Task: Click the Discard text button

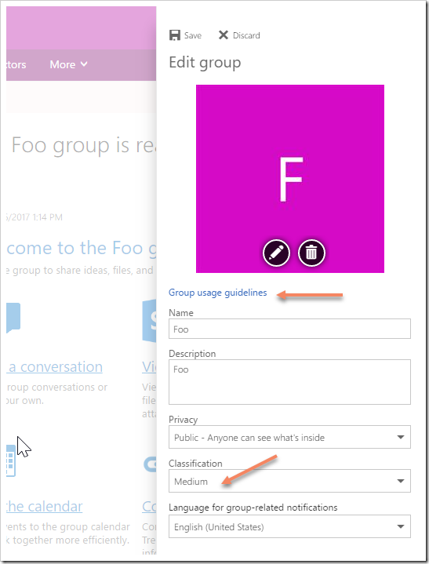Action: [246, 35]
